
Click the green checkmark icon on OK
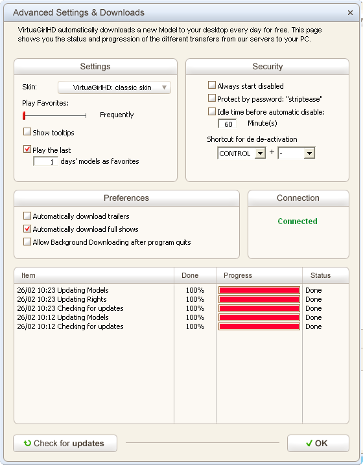pyautogui.click(x=309, y=443)
